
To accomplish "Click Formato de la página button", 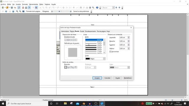I will coord(33,11).
